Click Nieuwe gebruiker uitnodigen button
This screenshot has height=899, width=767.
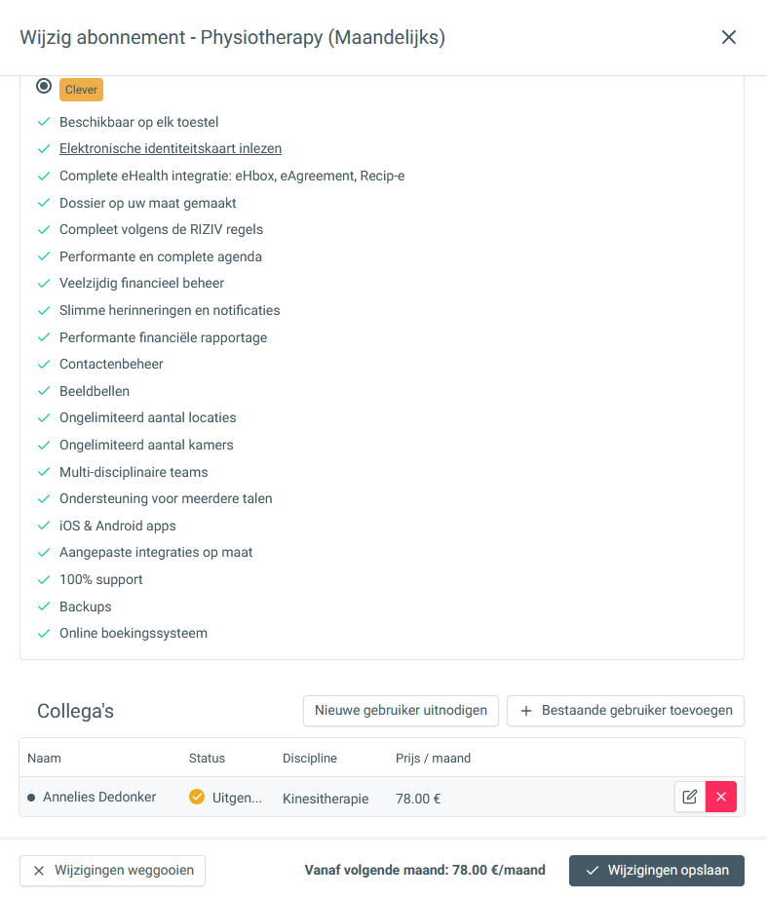click(402, 711)
